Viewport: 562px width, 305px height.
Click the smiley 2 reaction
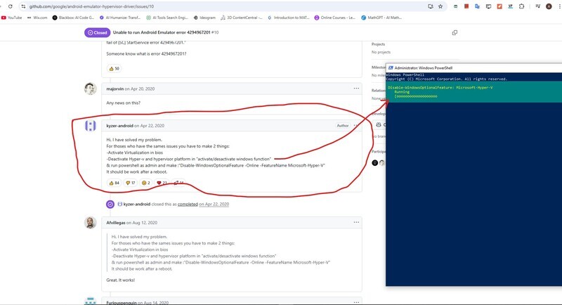tap(145, 183)
